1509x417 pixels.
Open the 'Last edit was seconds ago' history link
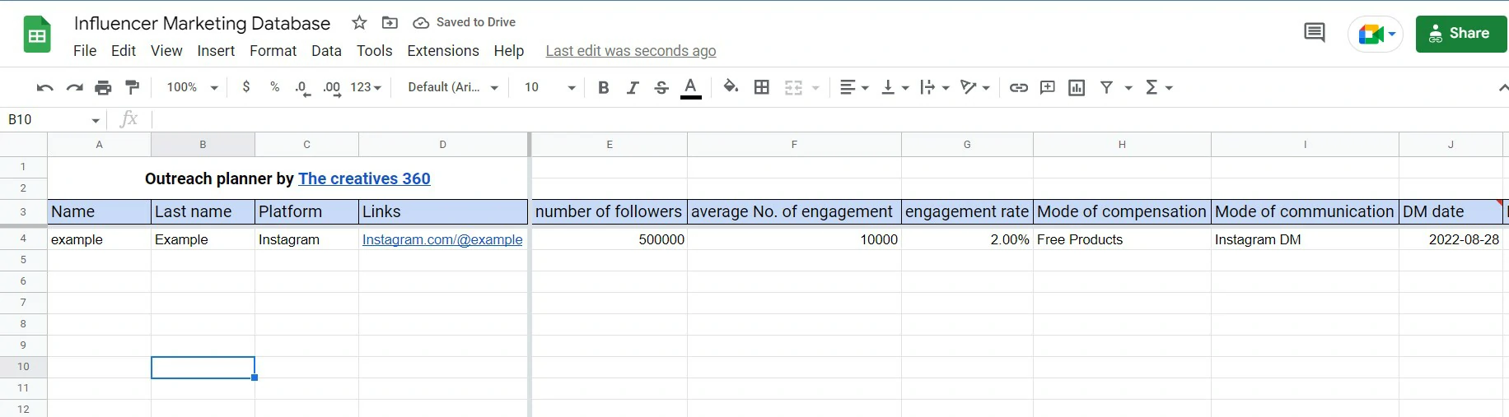click(x=631, y=51)
